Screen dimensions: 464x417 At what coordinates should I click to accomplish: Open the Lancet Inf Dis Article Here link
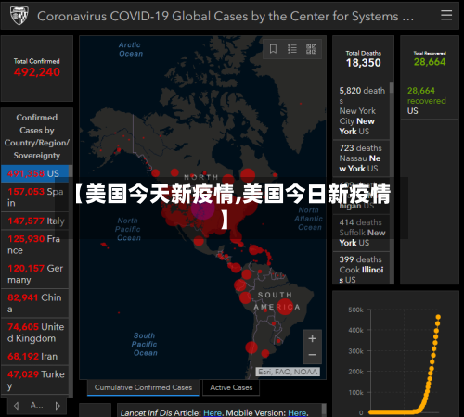coord(213,412)
